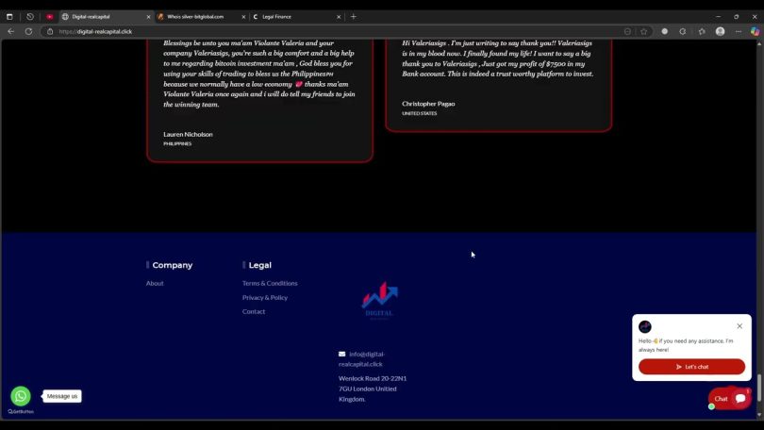Close the chat assistance popup
This screenshot has height=430, width=764.
[x=739, y=325]
